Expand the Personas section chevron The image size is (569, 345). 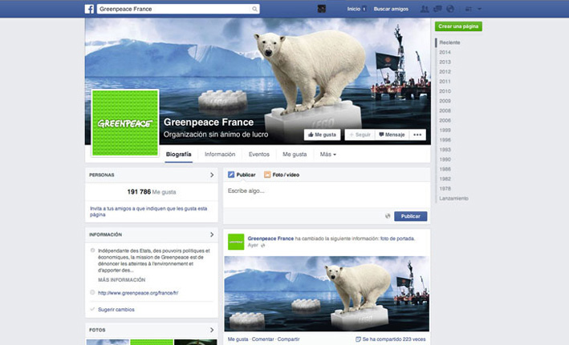tap(212, 175)
